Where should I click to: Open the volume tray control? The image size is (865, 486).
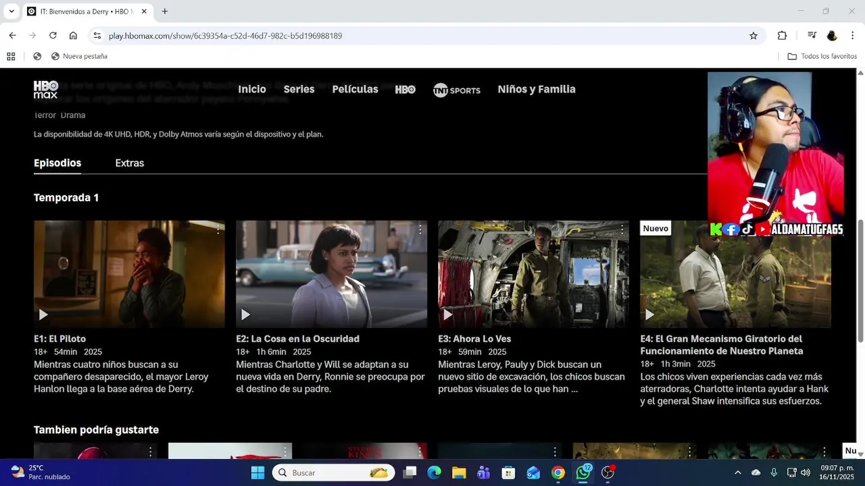pos(806,473)
